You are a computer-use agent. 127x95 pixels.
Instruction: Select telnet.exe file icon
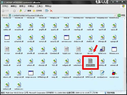click(102, 49)
